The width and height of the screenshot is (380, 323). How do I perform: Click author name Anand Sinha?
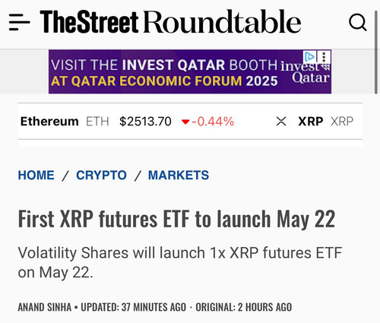click(45, 307)
